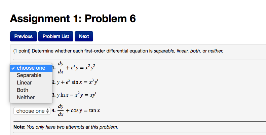The image size is (266, 135).
Task: Click the Previous problem button
Action: coord(23,36)
